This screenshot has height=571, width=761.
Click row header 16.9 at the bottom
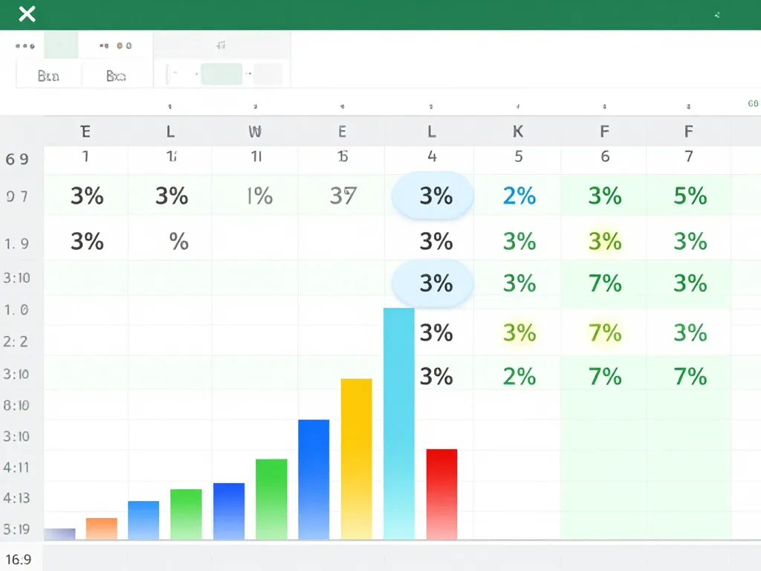pos(19,559)
